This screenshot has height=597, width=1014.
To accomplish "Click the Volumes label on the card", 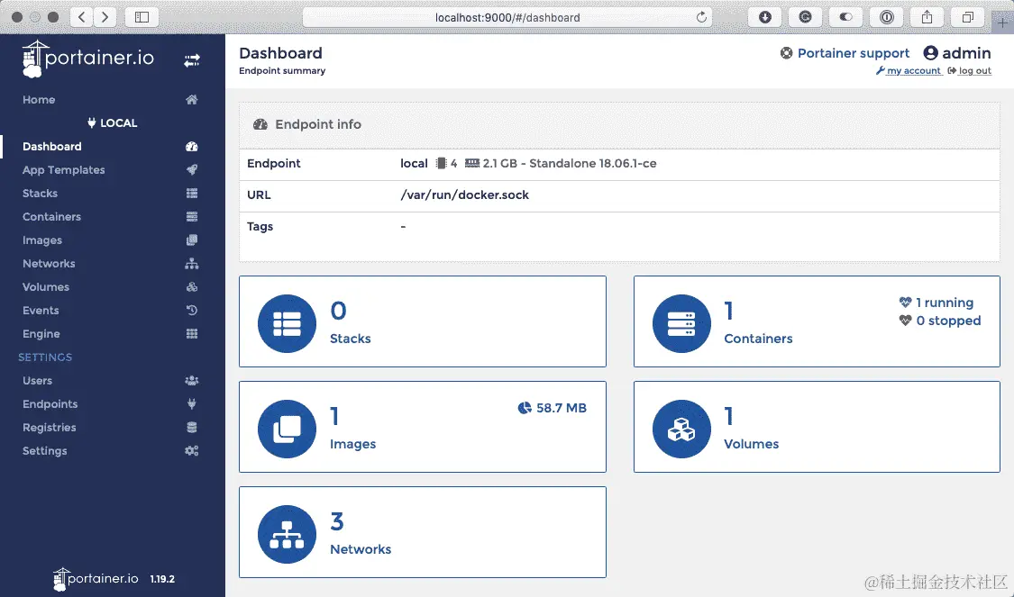I will click(x=751, y=444).
